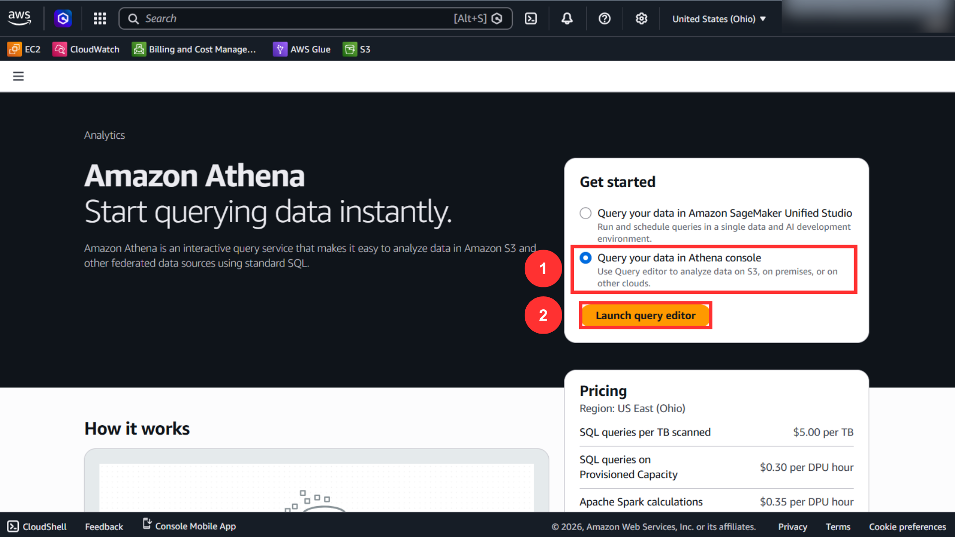Open the Amazon Q icon in header
This screenshot has height=537, width=955.
click(x=63, y=18)
